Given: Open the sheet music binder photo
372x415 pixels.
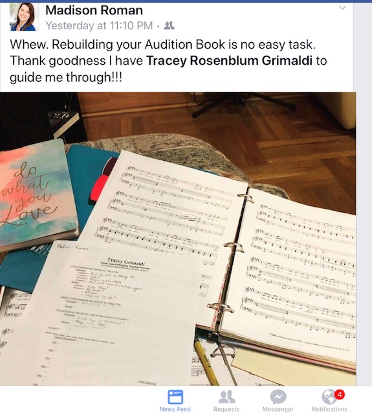Looking at the screenshot, I should click(178, 239).
